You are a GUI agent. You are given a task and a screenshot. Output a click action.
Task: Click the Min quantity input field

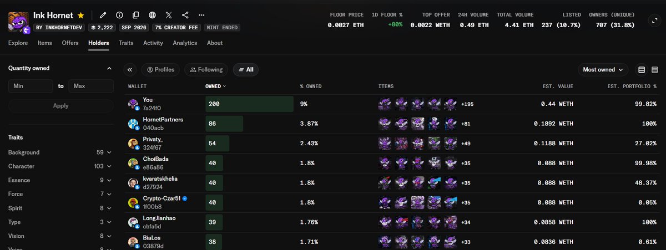tap(31, 86)
